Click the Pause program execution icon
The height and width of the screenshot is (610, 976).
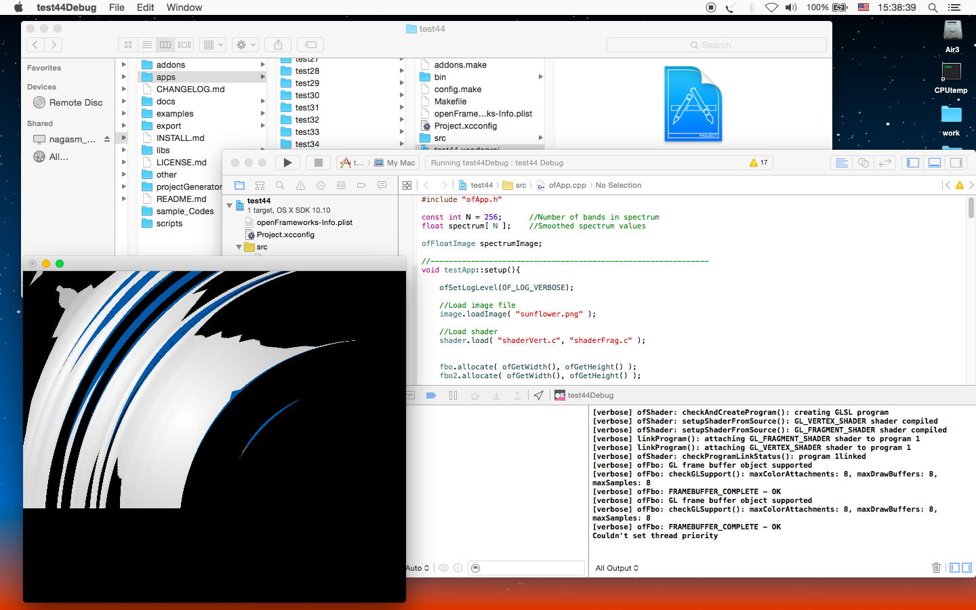(453, 395)
